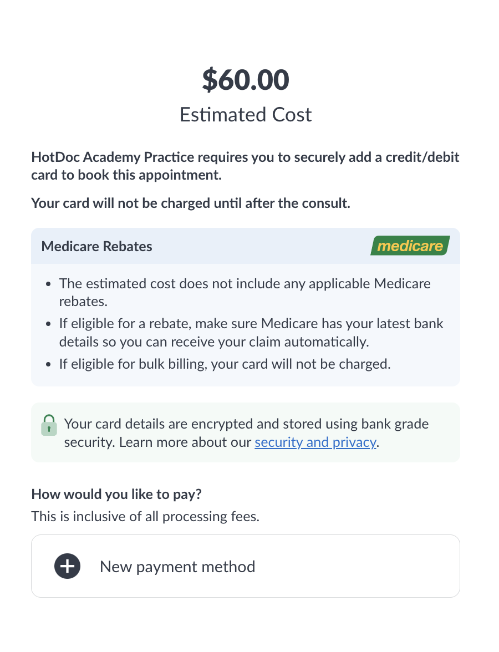Click the $60.00 cost amount
Viewport: 499px width, 652px height.
246,80
